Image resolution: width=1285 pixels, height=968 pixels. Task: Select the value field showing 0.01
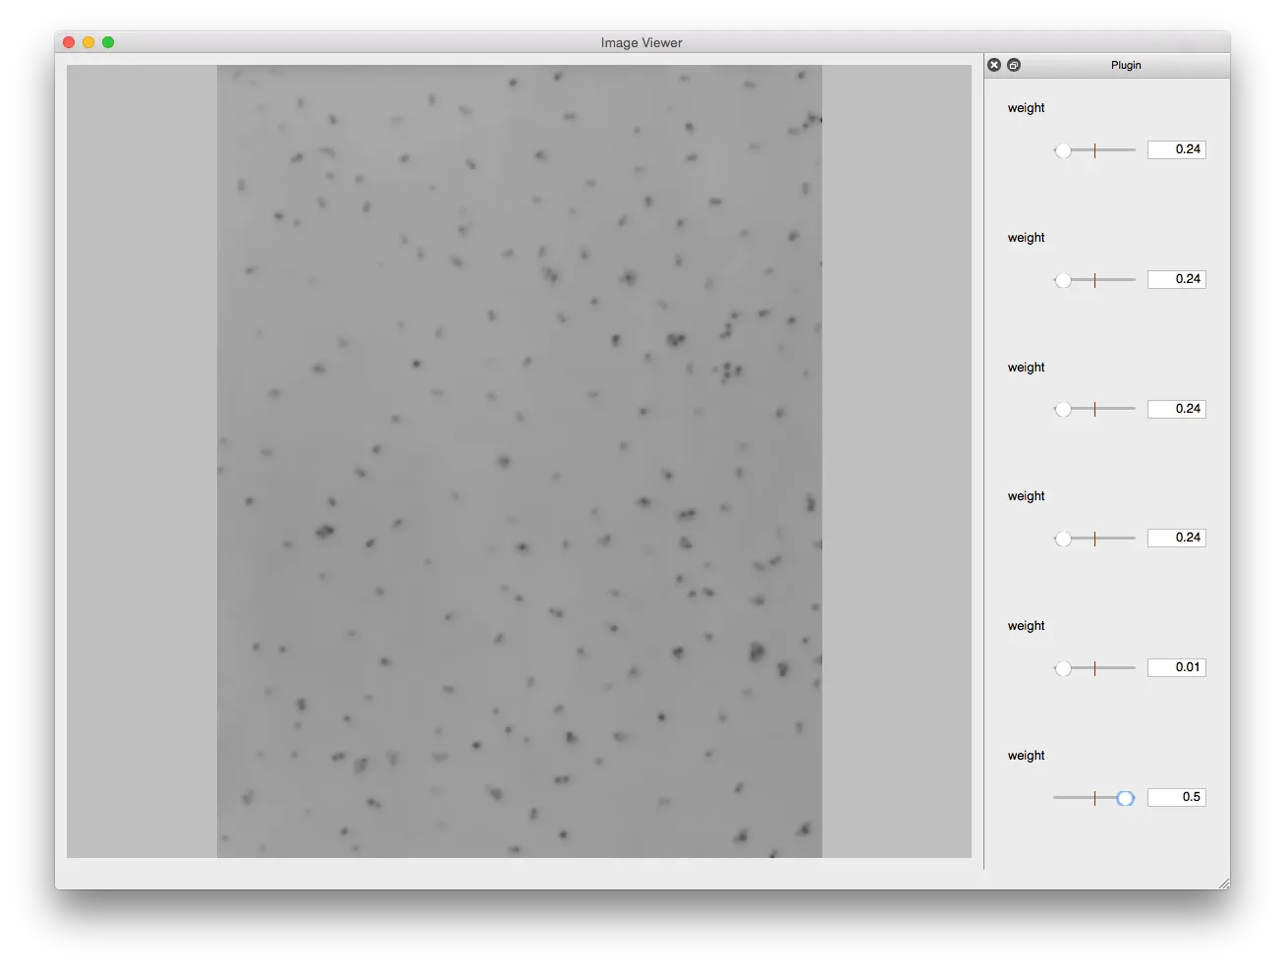click(x=1176, y=667)
